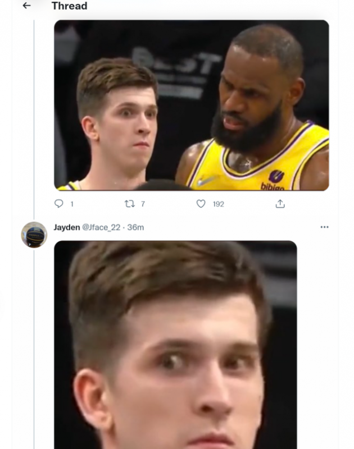Image resolution: width=354 pixels, height=449 pixels.
Task: Click the back arrow next to Thread
Action: (26, 6)
